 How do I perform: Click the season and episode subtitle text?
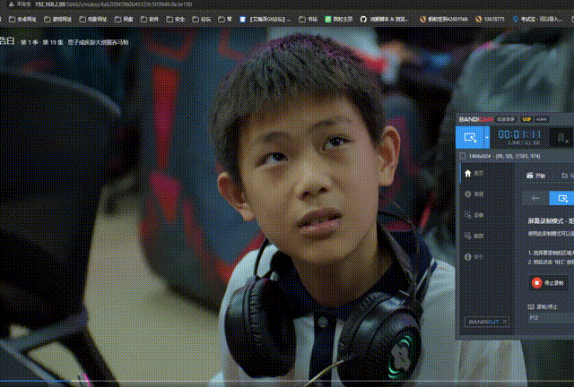[x=74, y=42]
